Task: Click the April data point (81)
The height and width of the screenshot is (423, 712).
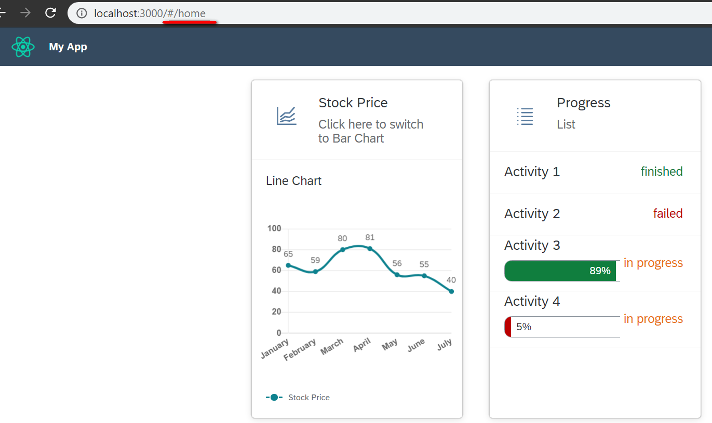Action: pos(370,249)
